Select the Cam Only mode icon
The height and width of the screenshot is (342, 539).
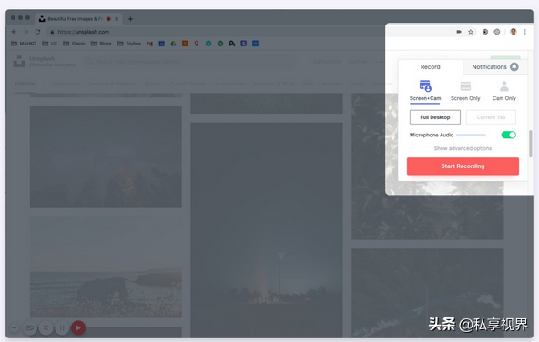click(503, 85)
